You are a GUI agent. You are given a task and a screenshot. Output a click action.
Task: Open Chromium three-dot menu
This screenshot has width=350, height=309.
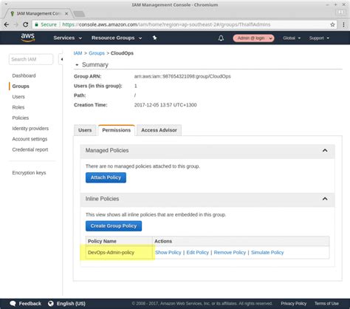tap(344, 24)
